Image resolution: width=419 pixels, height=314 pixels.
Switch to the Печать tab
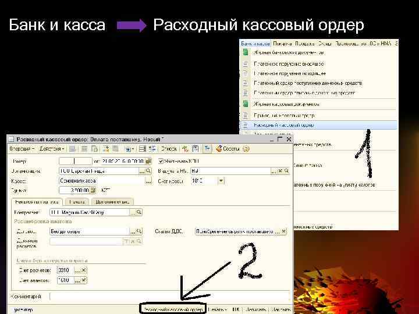coord(77,202)
